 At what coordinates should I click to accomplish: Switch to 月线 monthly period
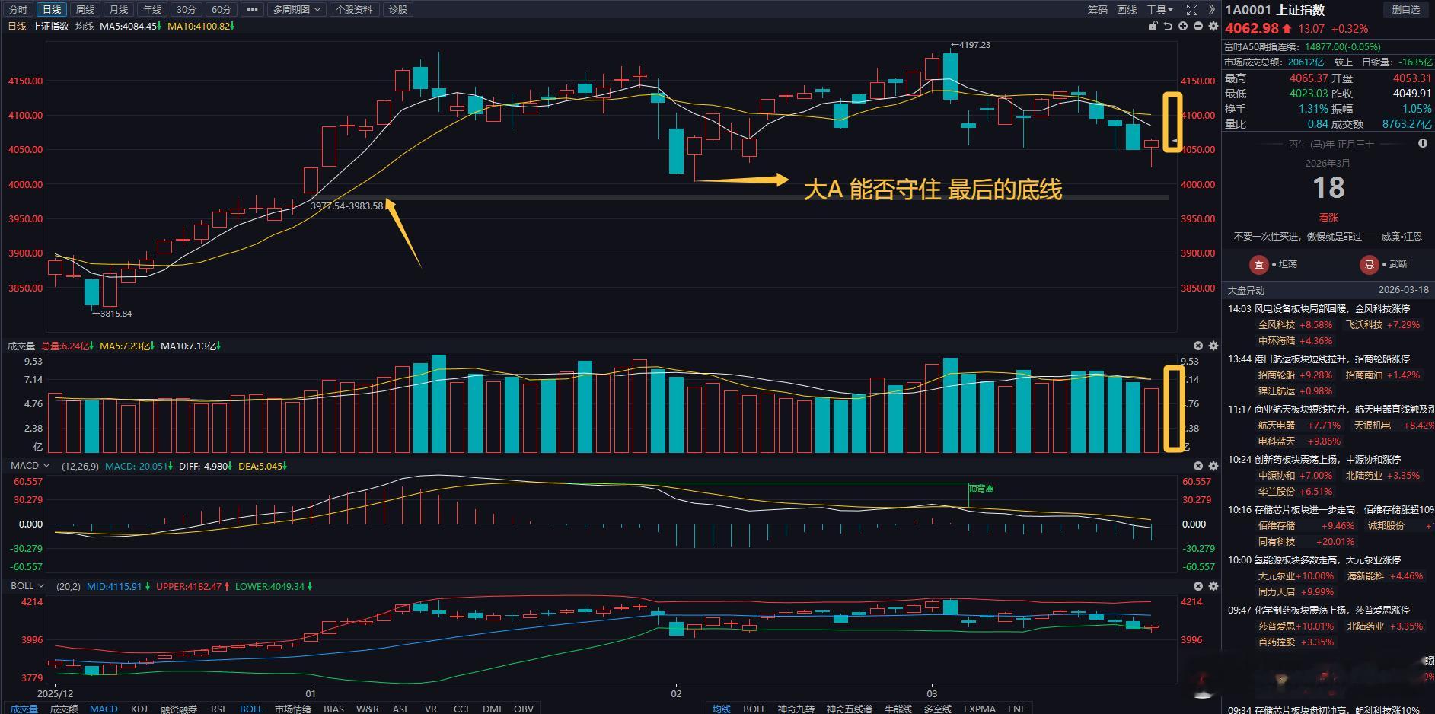pyautogui.click(x=119, y=10)
